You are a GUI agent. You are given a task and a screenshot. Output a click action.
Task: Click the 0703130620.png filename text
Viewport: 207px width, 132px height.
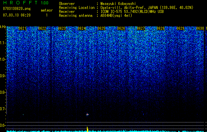click(x=17, y=9)
